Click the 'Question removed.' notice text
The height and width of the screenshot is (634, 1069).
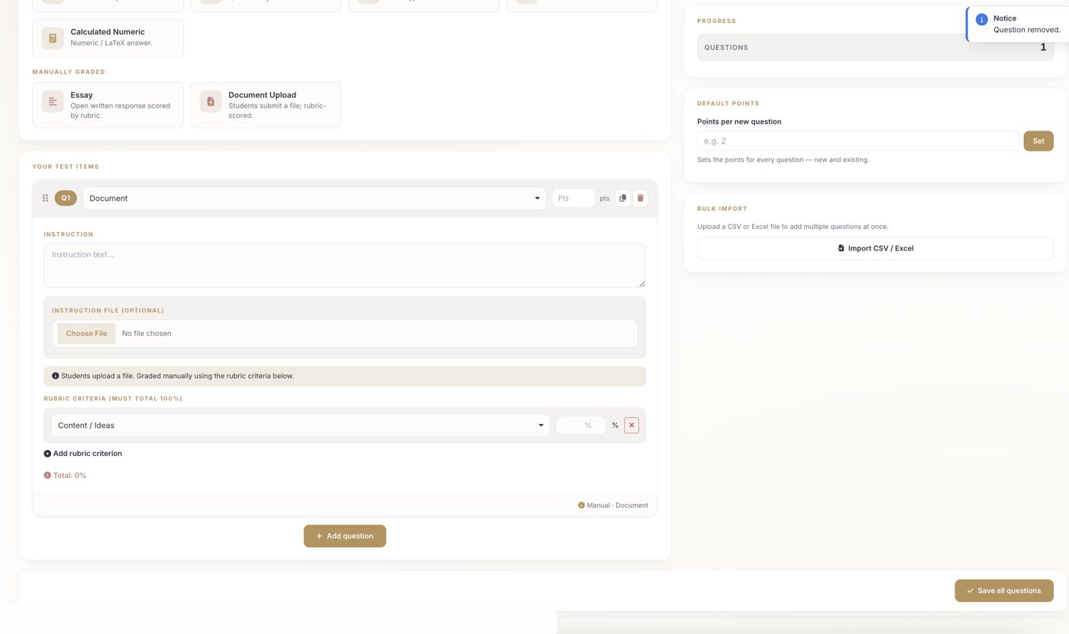[1027, 30]
